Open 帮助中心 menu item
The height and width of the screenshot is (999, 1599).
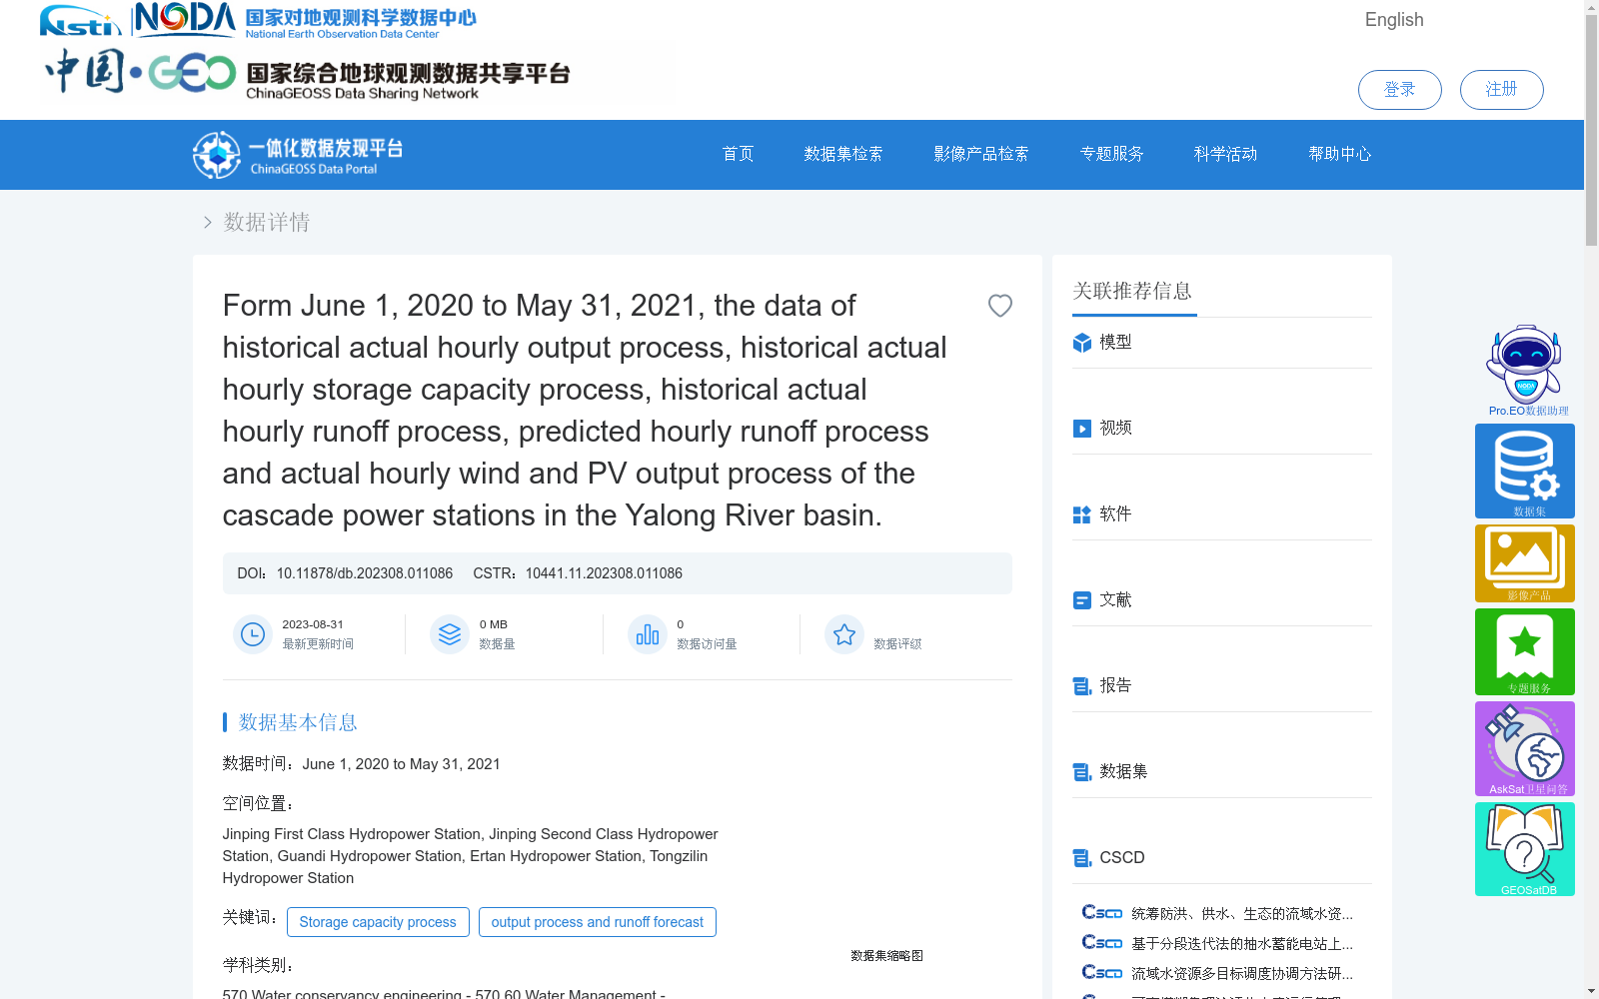click(x=1340, y=154)
